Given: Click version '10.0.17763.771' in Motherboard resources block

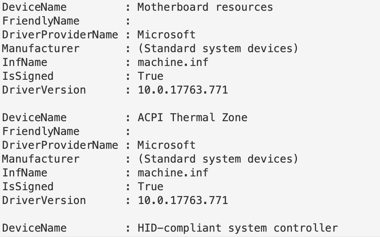Looking at the screenshot, I should pyautogui.click(x=182, y=90).
